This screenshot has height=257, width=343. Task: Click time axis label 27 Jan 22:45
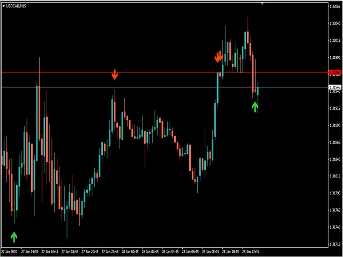[110, 252]
